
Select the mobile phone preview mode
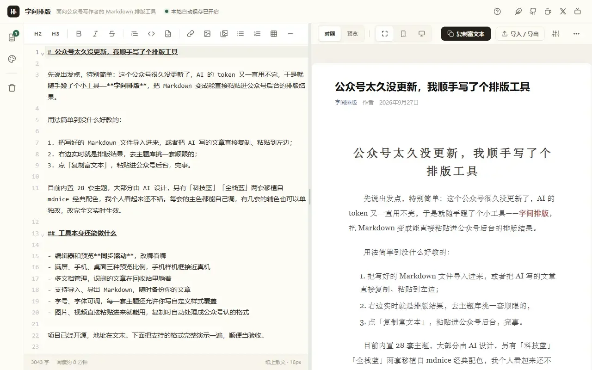click(x=403, y=34)
